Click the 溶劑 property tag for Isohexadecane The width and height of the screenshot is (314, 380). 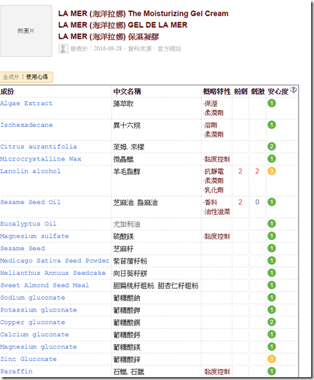[x=211, y=125]
